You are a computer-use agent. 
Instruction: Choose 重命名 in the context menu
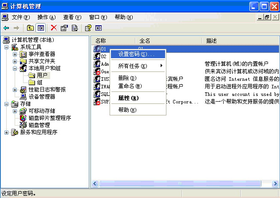(130, 86)
